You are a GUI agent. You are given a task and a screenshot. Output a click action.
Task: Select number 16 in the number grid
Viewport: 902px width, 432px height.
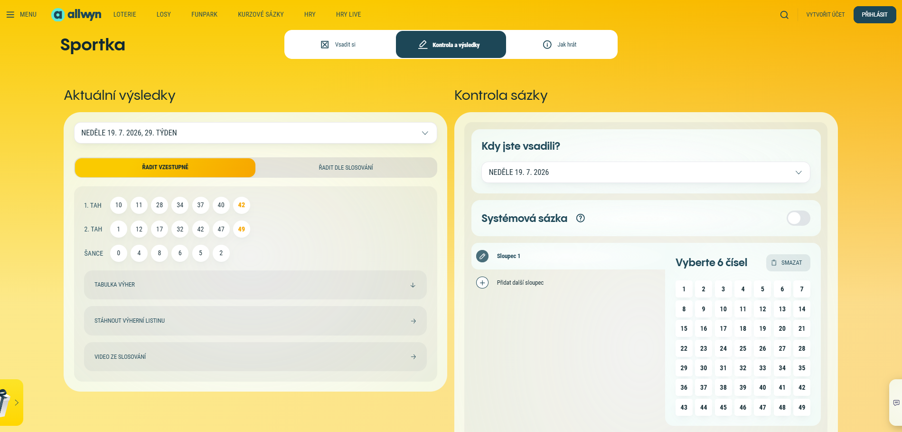[704, 328]
